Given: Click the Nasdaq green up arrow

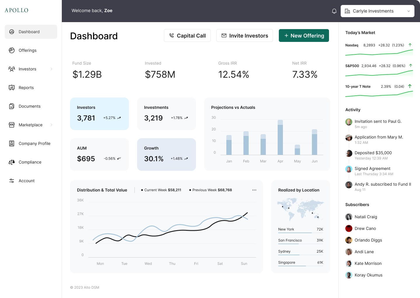Looking at the screenshot, I should point(410,45).
